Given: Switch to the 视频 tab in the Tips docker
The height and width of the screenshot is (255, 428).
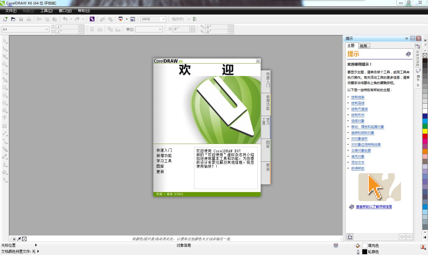Looking at the screenshot, I should [x=364, y=45].
